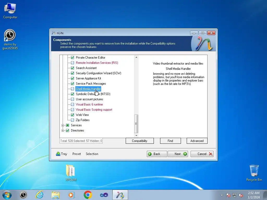Click the Show desktop strip
Screen dimensions: 267x200
(265, 195)
